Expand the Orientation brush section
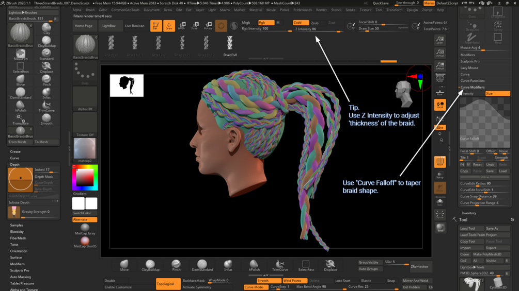This screenshot has height=291, width=519. (x=19, y=251)
